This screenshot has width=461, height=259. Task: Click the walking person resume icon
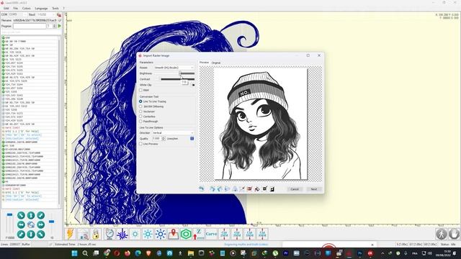[x=441, y=234]
